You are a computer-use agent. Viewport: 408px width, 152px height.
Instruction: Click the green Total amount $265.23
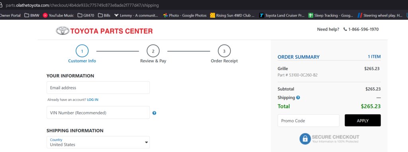coord(371,106)
